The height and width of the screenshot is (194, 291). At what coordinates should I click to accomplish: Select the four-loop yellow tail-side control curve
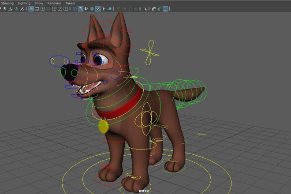(151, 52)
